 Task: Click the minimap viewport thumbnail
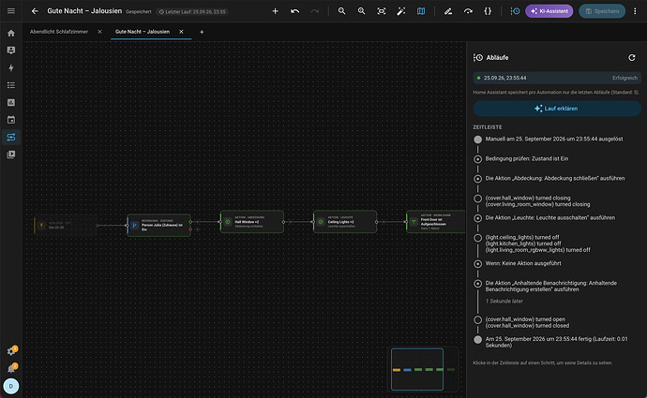point(417,369)
